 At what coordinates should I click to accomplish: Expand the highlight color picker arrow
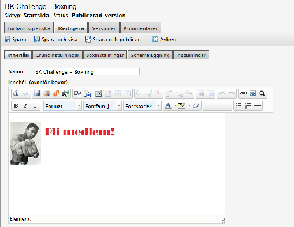click(189, 105)
